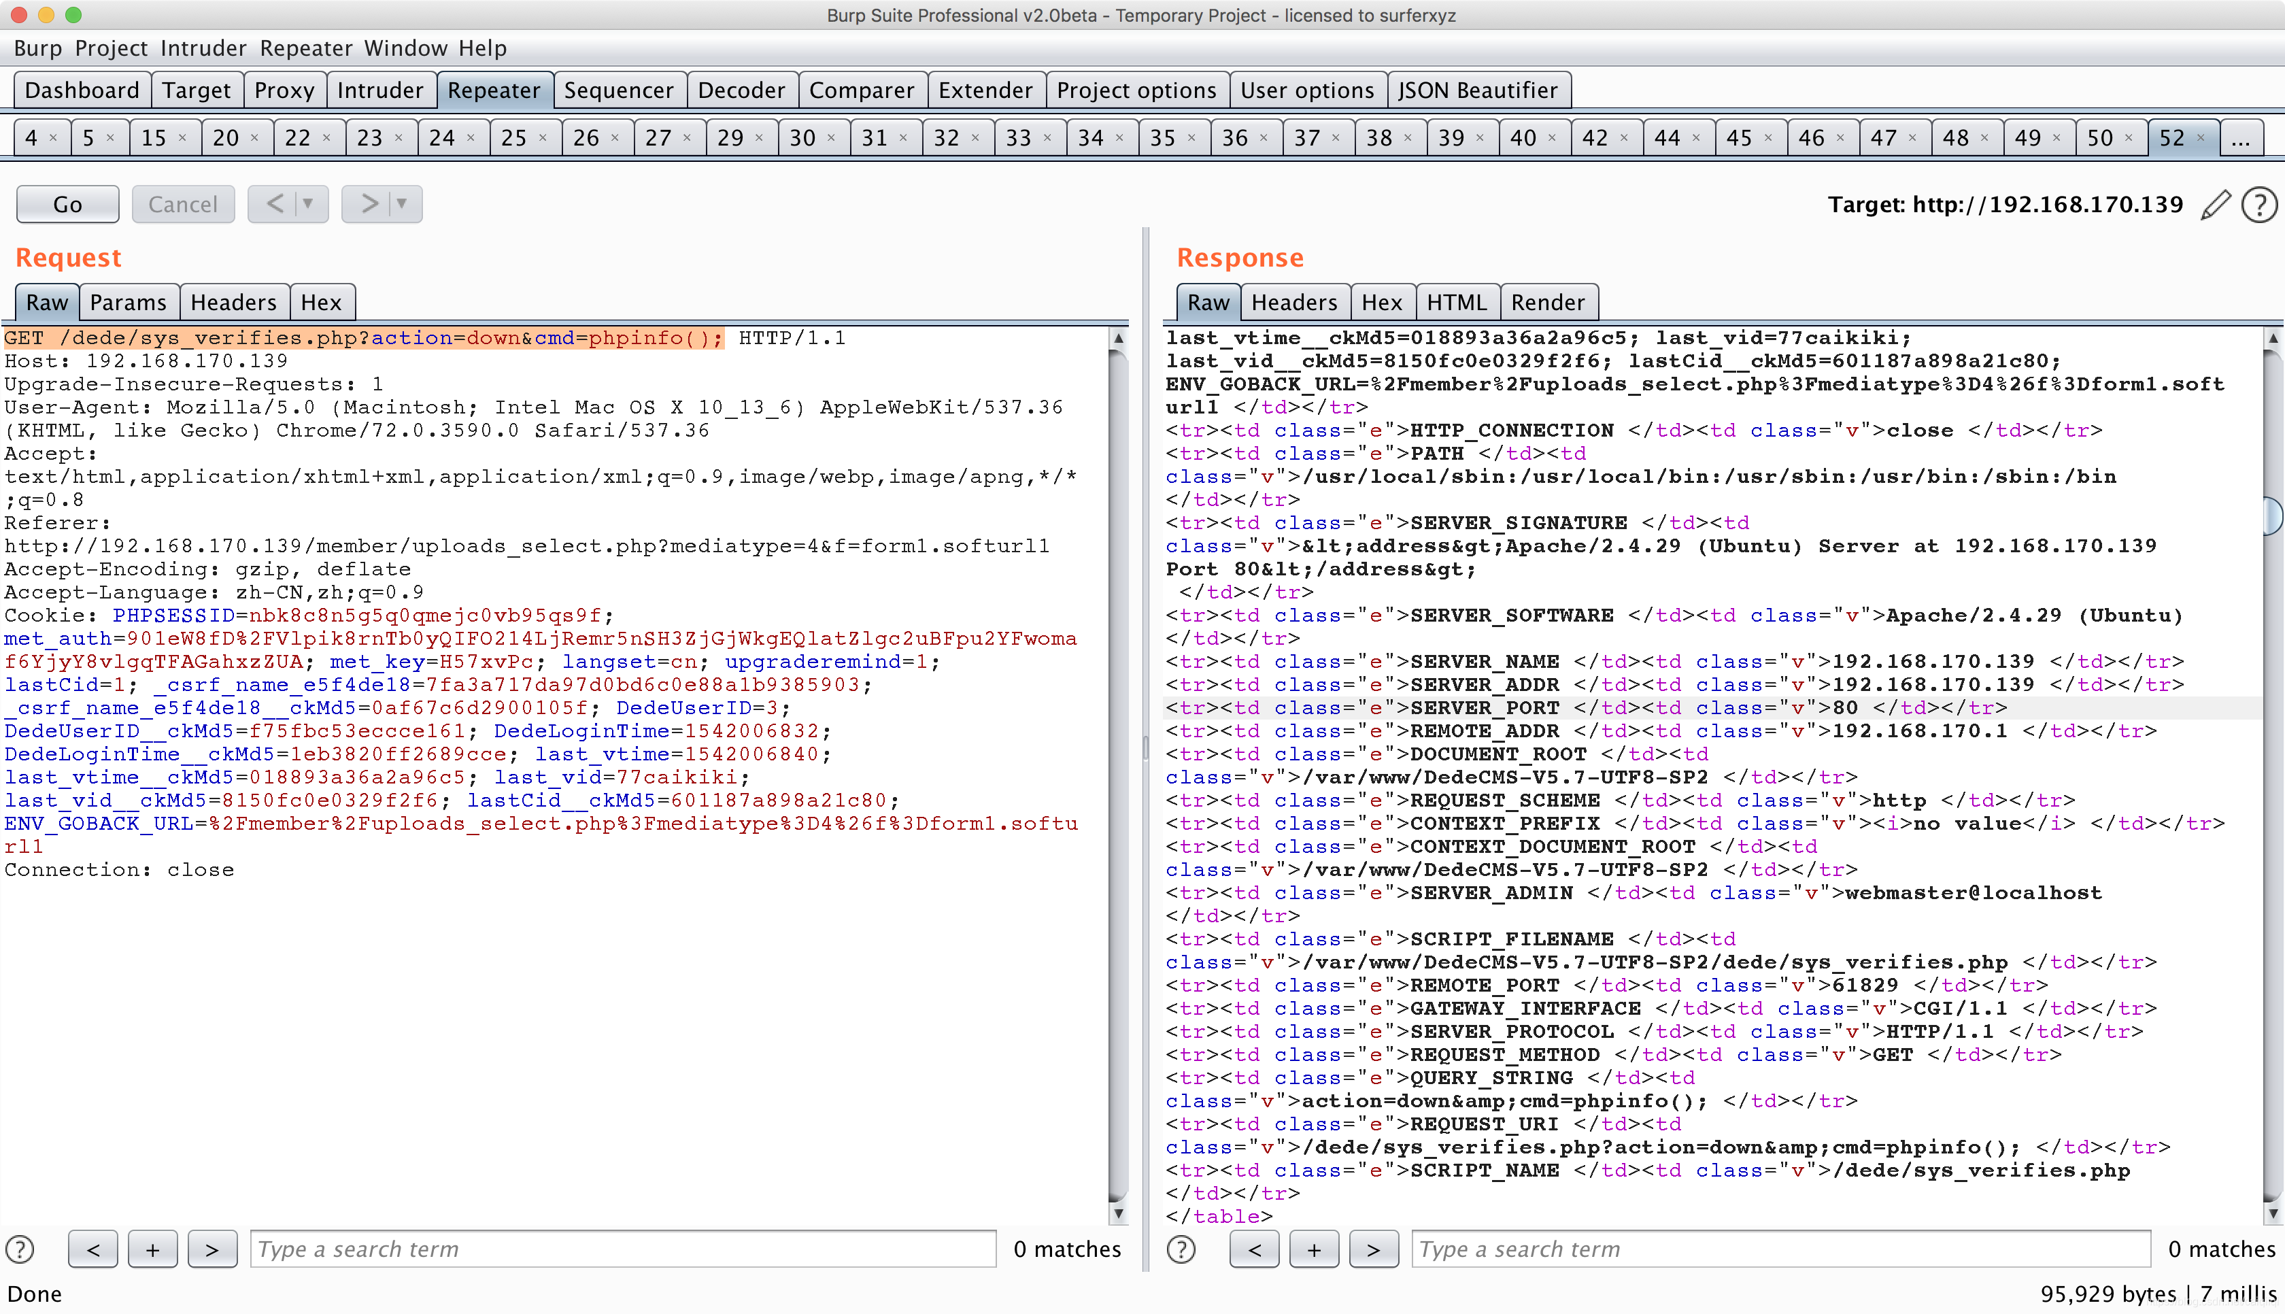Open the Project menu
2285x1314 pixels.
pyautogui.click(x=111, y=48)
